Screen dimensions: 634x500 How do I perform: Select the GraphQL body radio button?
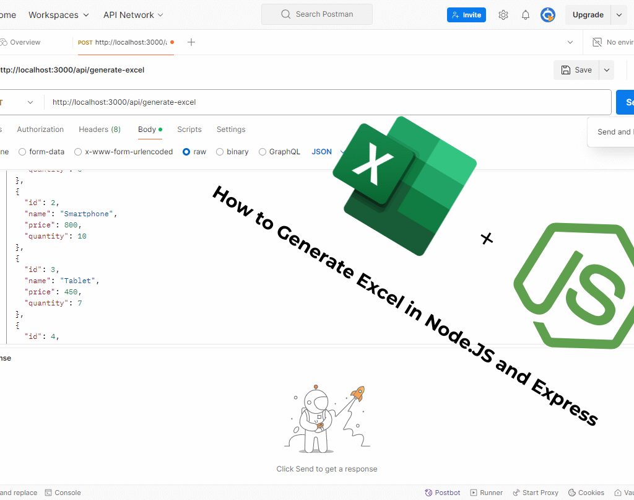click(263, 152)
